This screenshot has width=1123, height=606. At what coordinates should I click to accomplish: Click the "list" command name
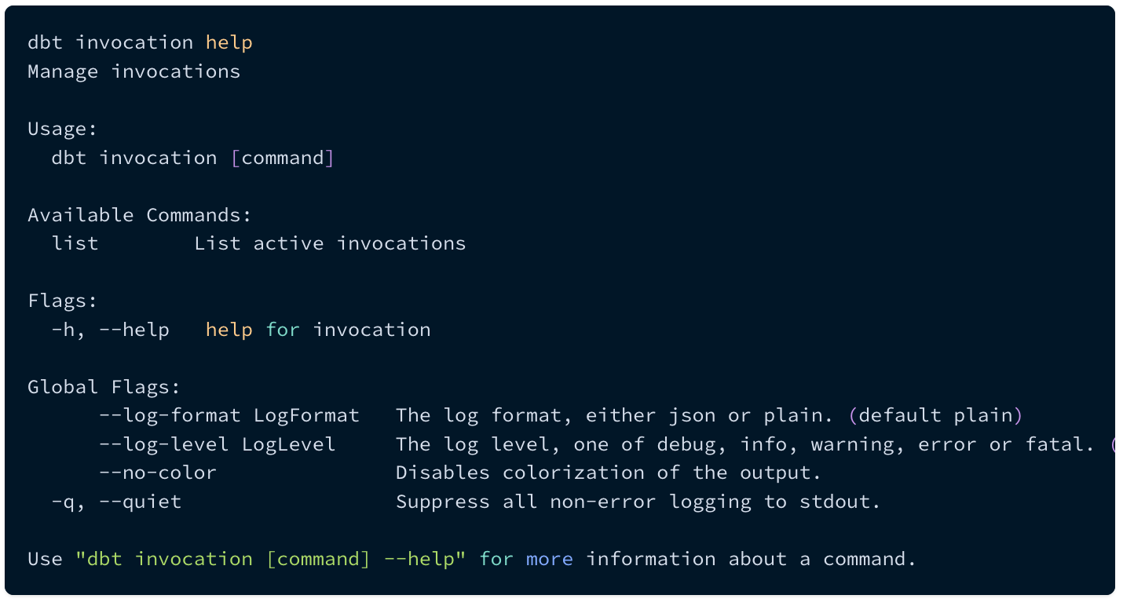(75, 243)
